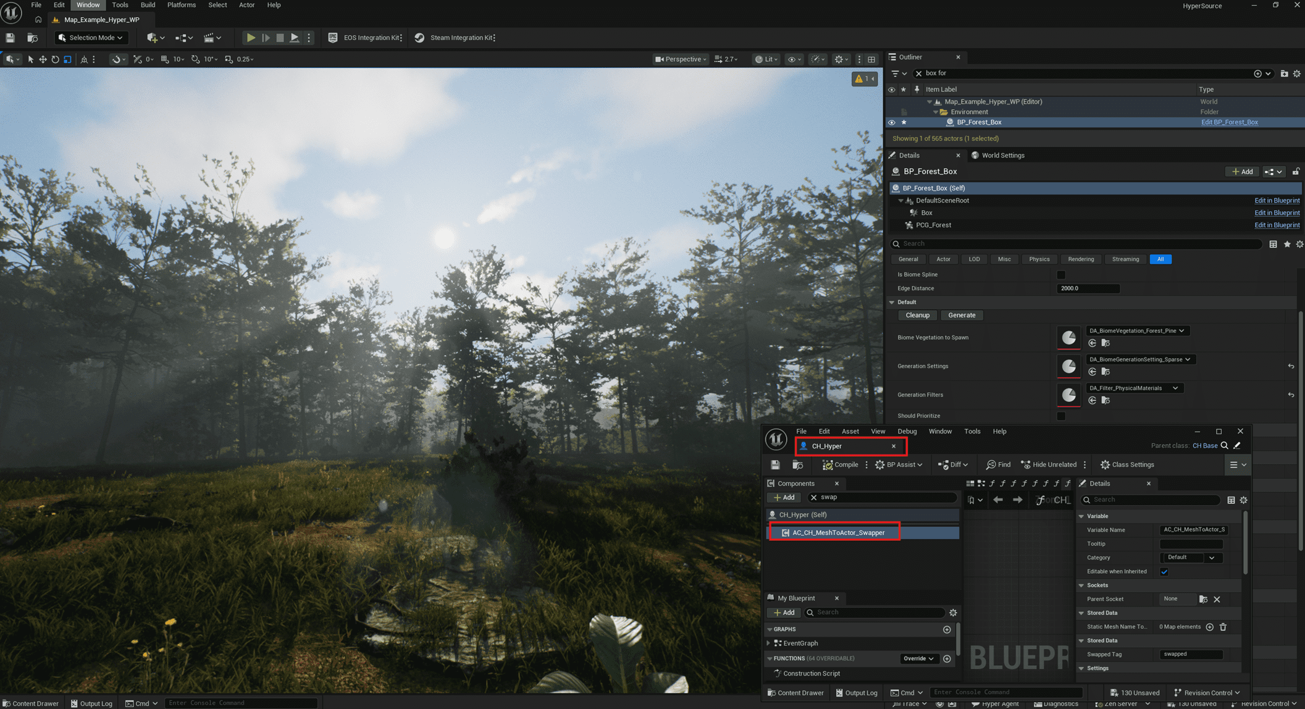
Task: Open viewport Show flags eye dropdown
Action: pos(794,59)
